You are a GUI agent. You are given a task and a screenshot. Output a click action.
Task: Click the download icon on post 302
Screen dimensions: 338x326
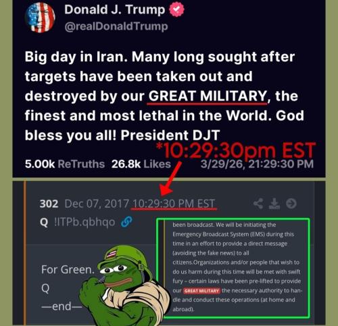tap(274, 204)
